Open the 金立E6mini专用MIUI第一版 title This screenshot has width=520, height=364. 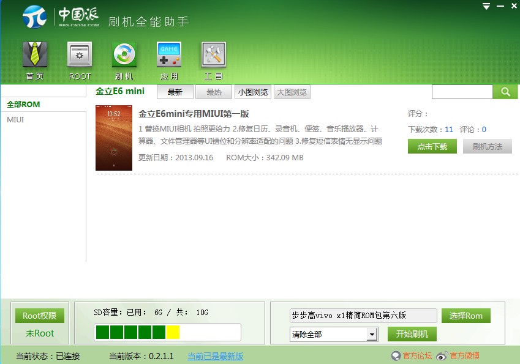coord(194,114)
